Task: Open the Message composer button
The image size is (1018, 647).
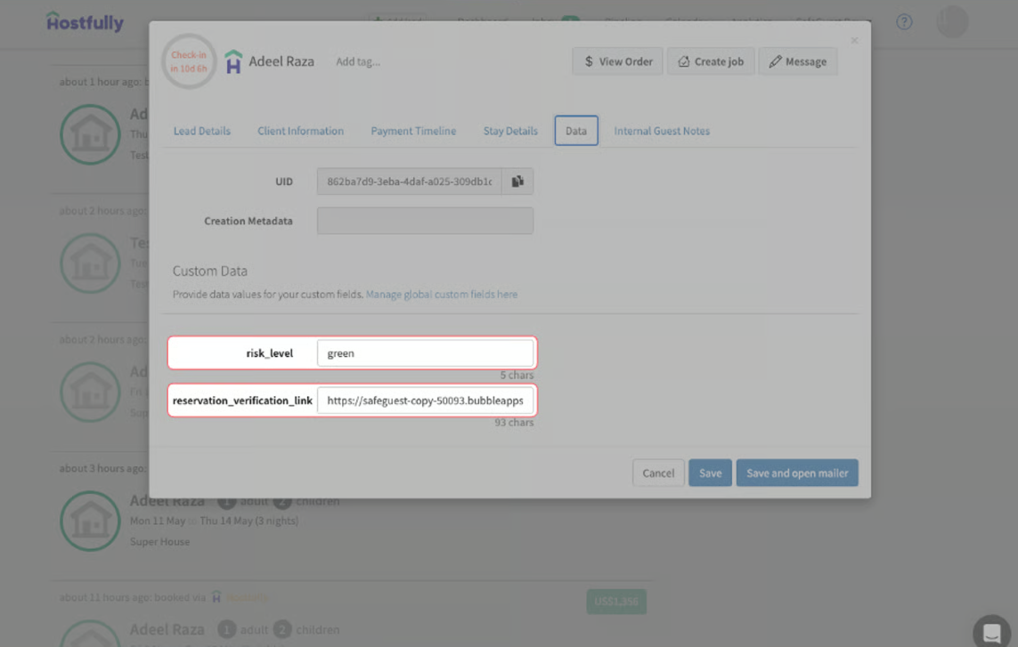Action: pos(798,61)
